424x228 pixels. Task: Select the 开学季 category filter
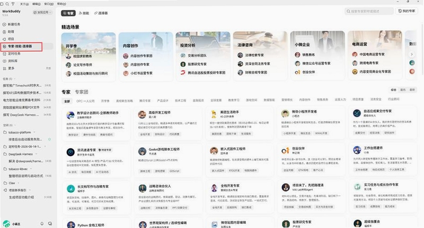[105, 101]
